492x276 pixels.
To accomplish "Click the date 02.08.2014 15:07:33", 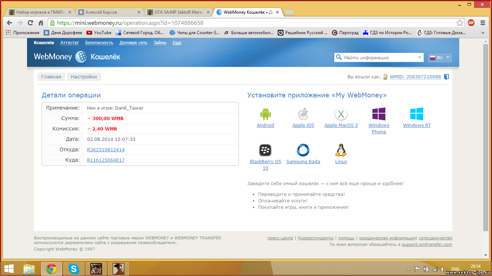I will tap(111, 139).
